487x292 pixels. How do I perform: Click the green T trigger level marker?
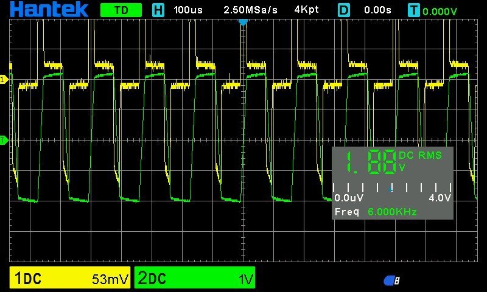[3, 141]
